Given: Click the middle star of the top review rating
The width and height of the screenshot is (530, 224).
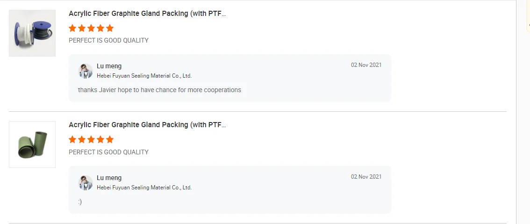Looking at the screenshot, I should click(91, 28).
